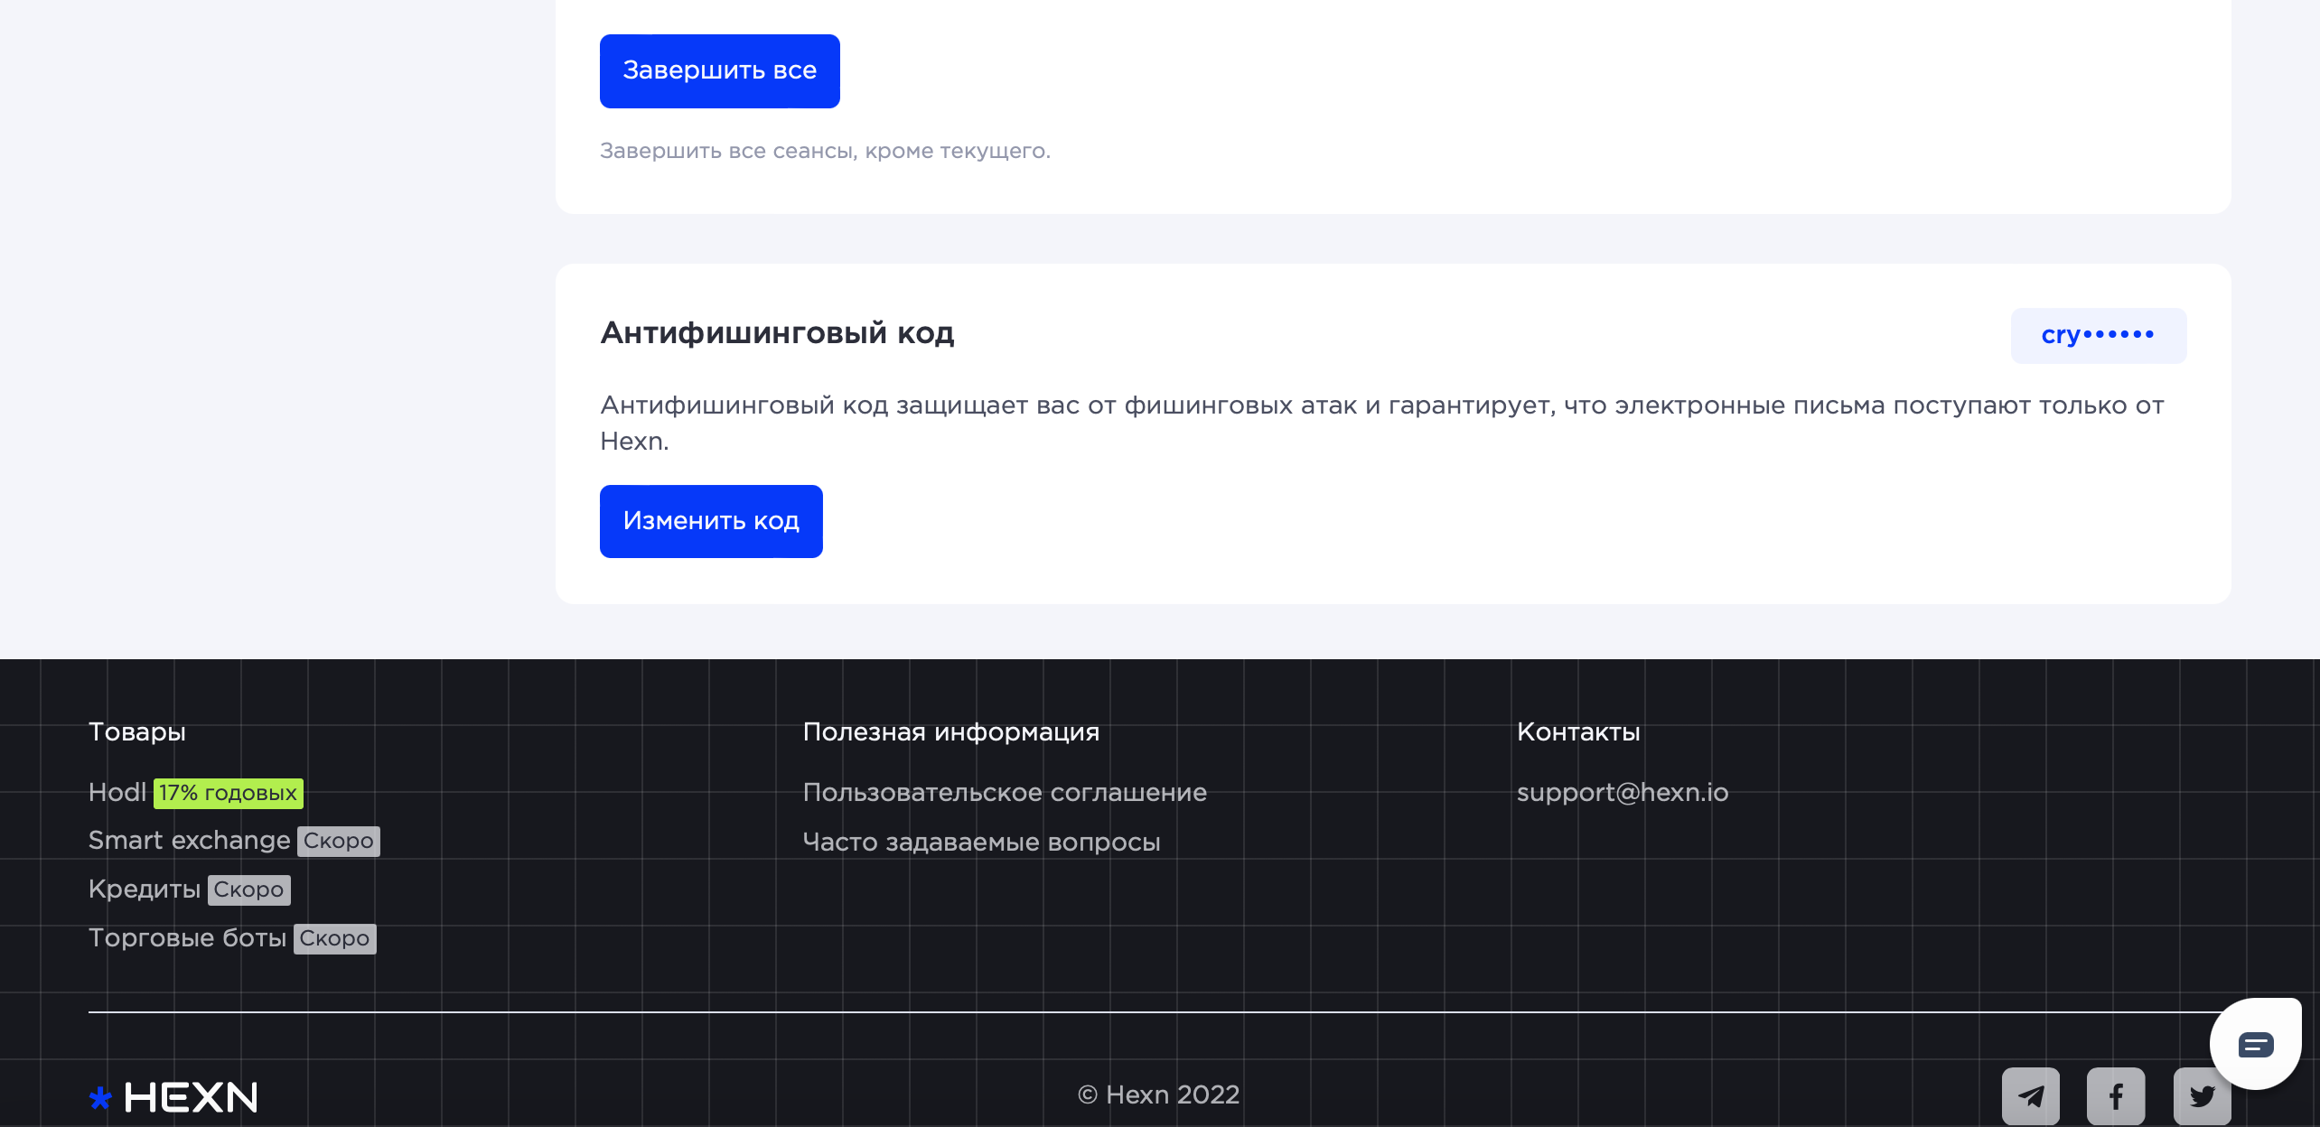Open the Smart exchange link
Image resolution: width=2320 pixels, height=1127 pixels.
[189, 841]
